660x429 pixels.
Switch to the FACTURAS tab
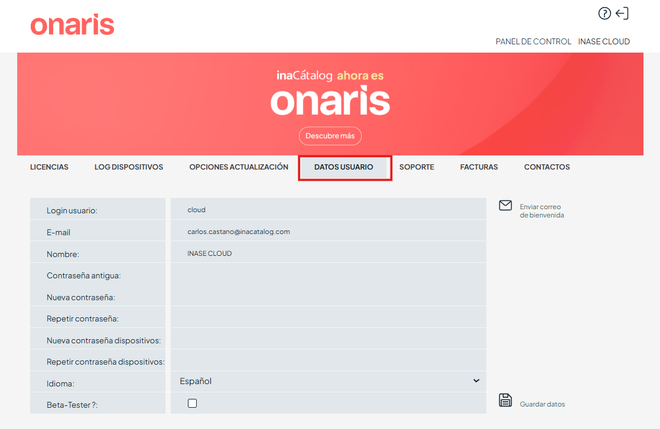479,167
